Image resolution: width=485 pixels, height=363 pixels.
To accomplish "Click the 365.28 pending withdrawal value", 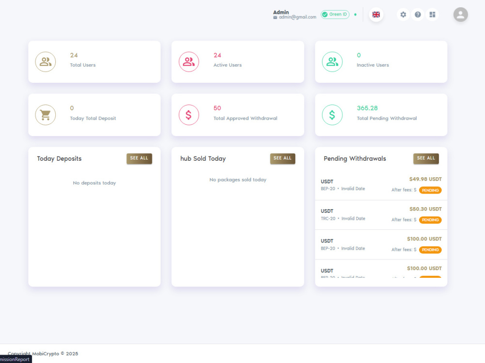I will pos(367,108).
